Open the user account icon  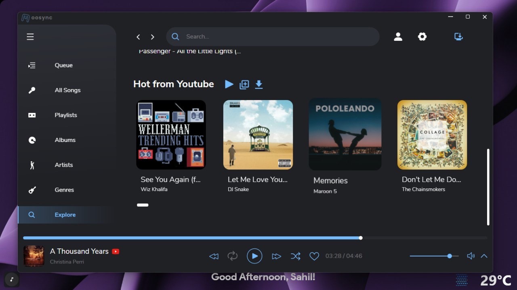coord(398,37)
